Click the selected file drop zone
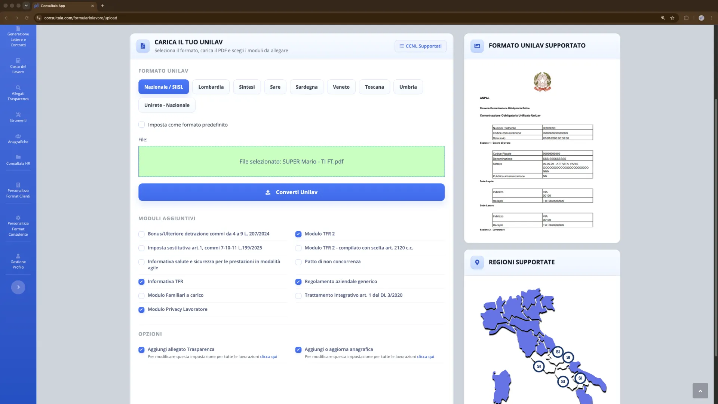718x404 pixels. coord(291,162)
